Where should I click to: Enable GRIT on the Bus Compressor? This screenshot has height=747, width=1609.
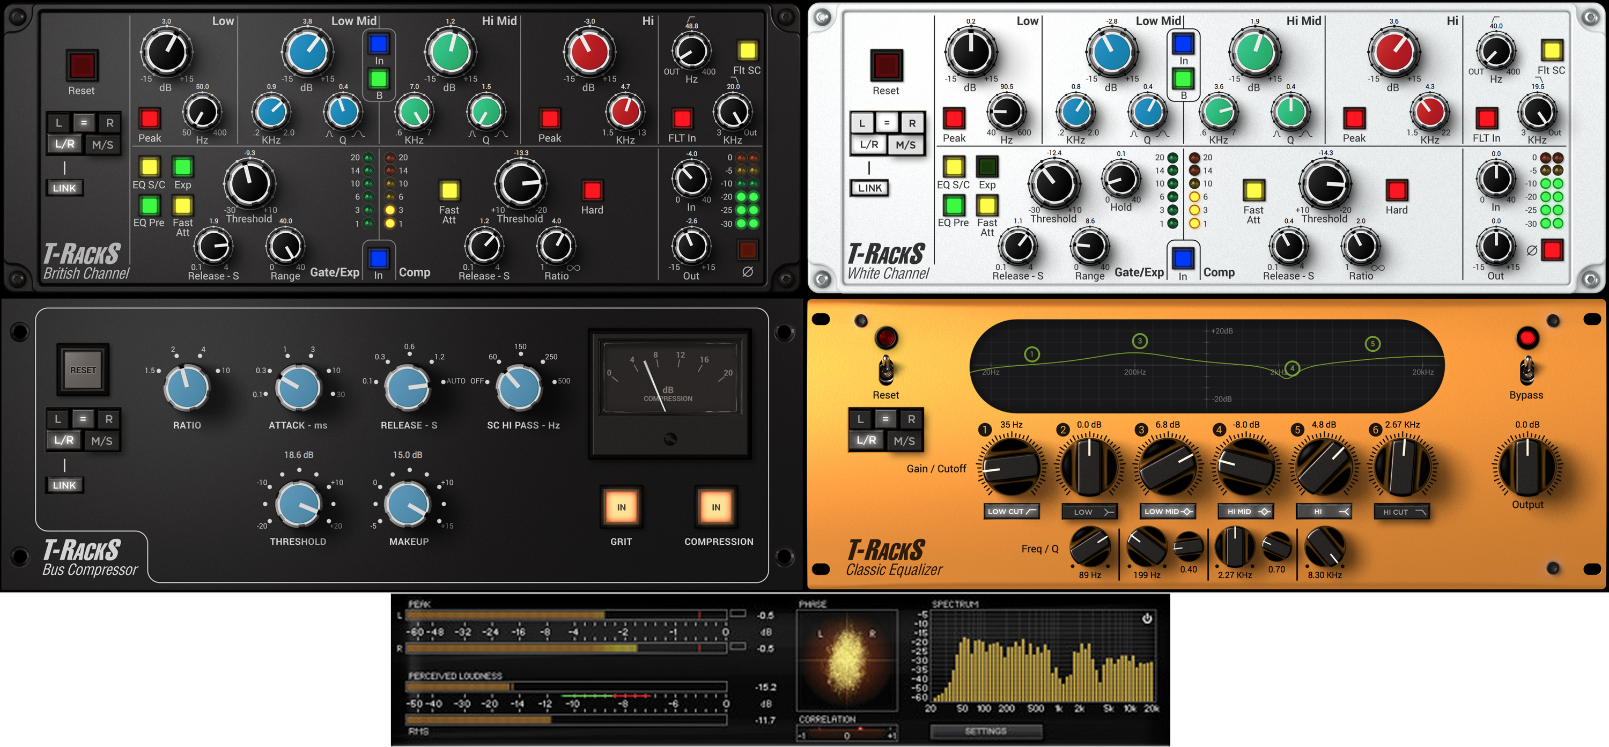point(621,508)
